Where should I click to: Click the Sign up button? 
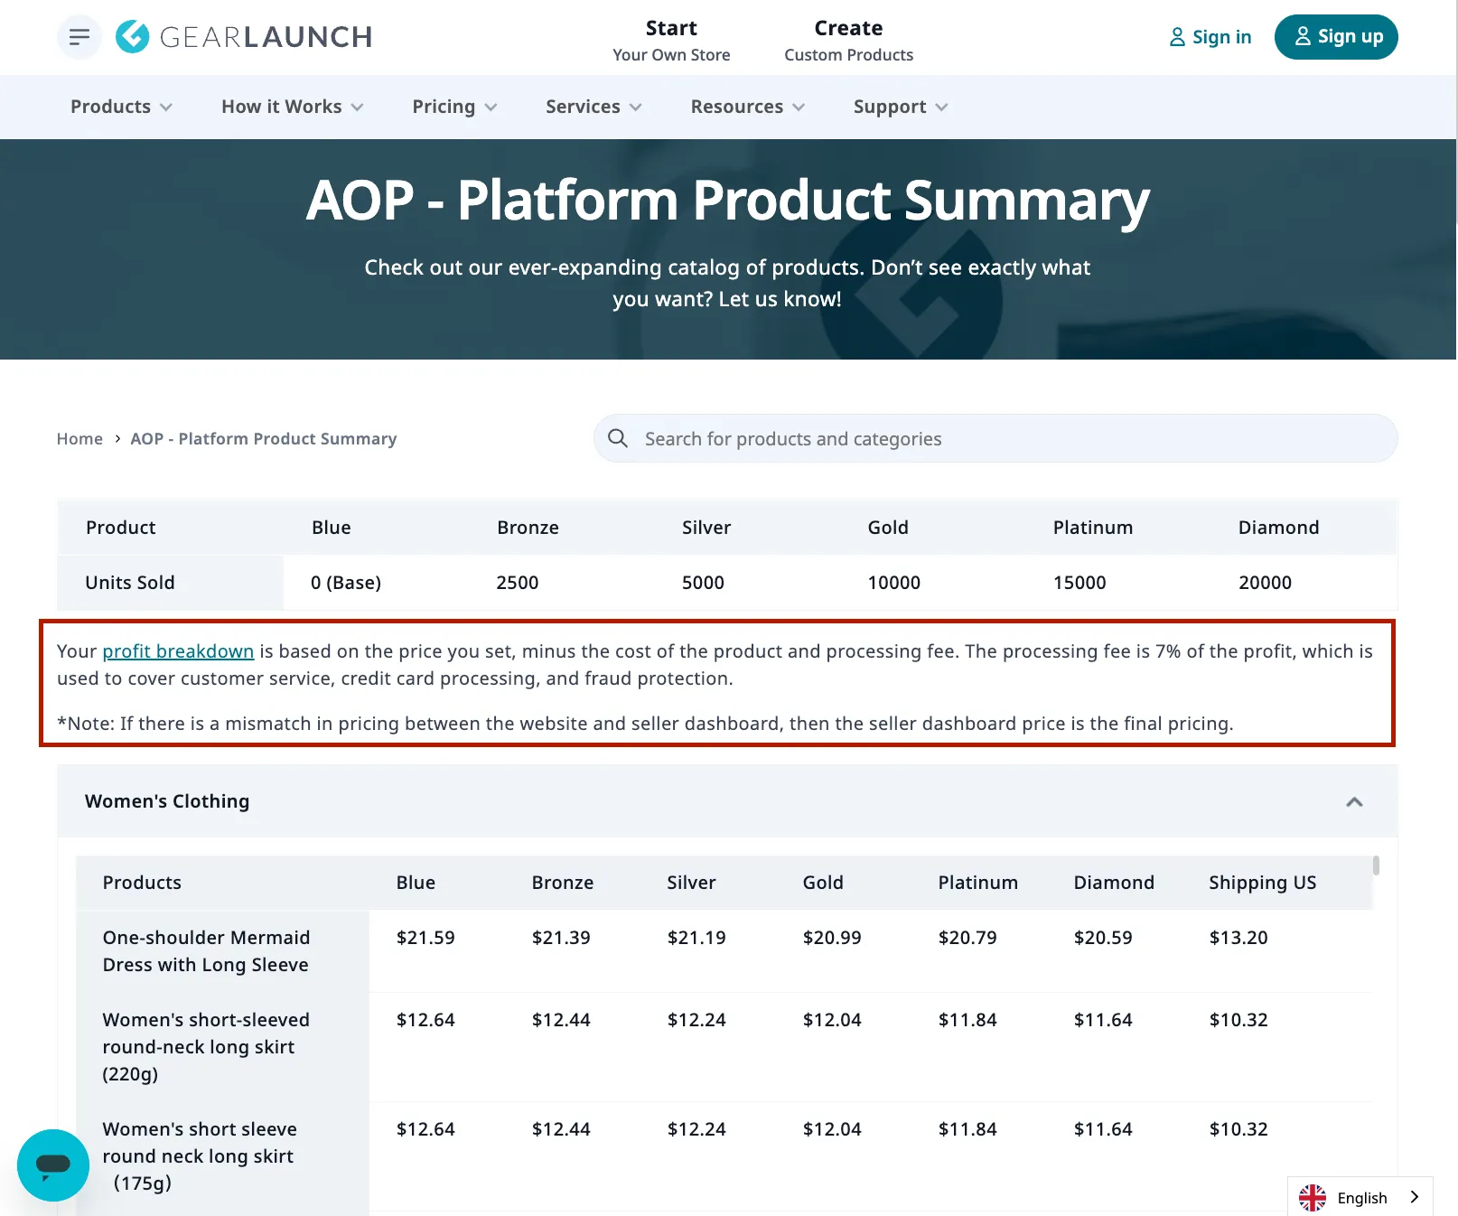[1336, 37]
